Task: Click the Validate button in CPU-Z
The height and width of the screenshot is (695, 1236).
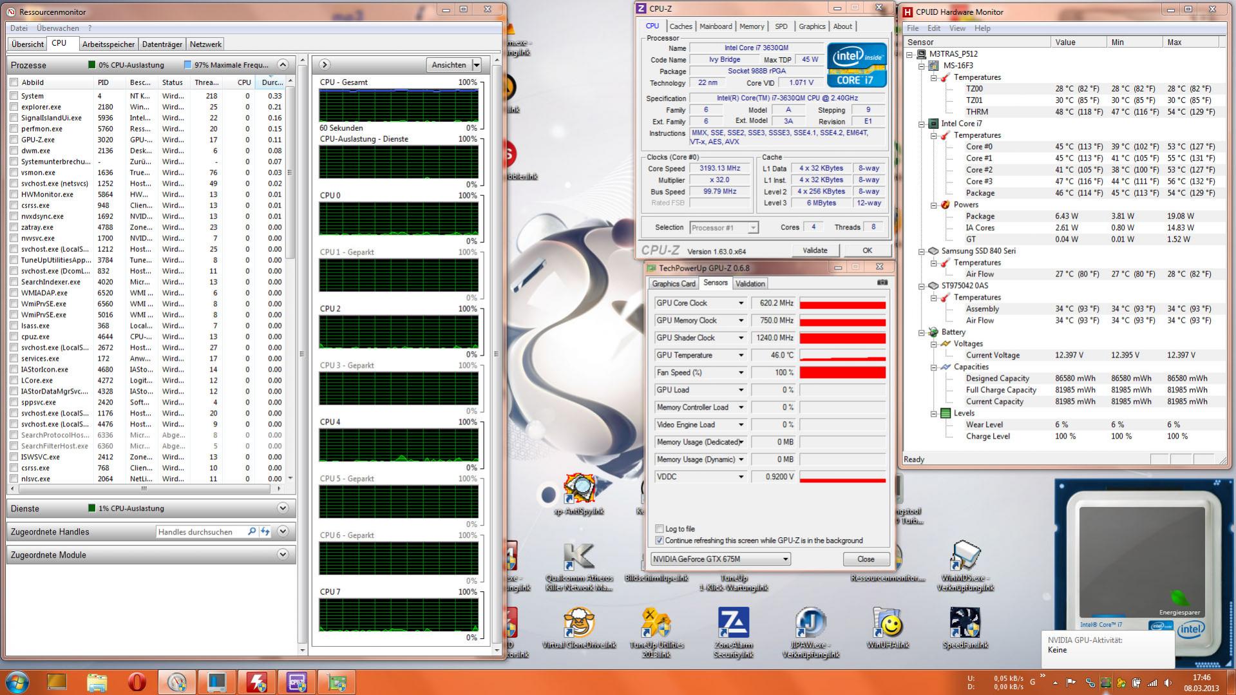Action: 815,251
